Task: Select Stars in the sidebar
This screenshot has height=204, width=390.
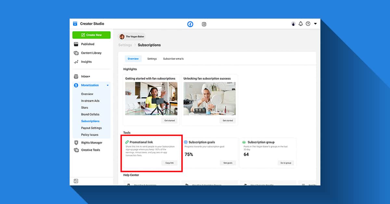Action: coord(84,108)
